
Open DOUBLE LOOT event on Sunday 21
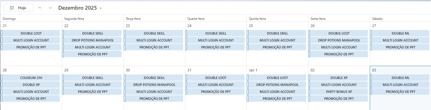coord(31,33)
